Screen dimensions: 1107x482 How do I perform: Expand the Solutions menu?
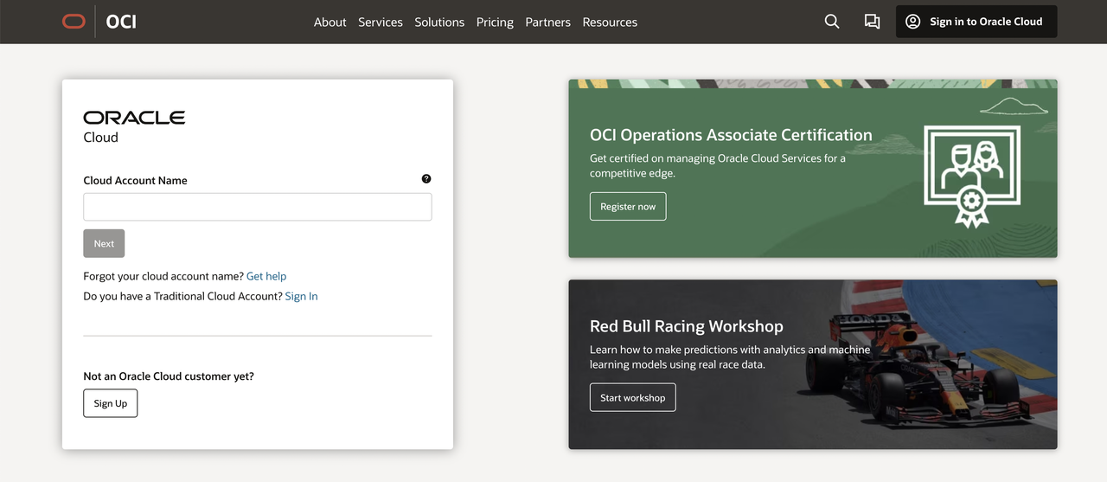tap(439, 22)
